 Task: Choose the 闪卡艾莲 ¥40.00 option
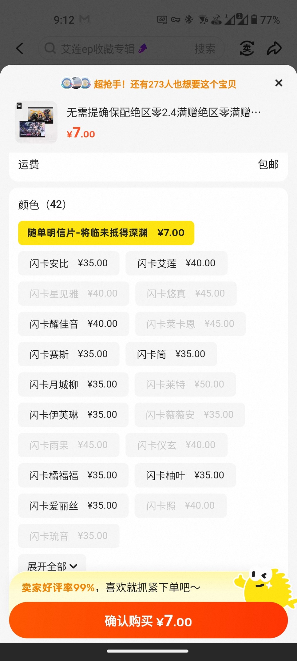[x=176, y=263]
